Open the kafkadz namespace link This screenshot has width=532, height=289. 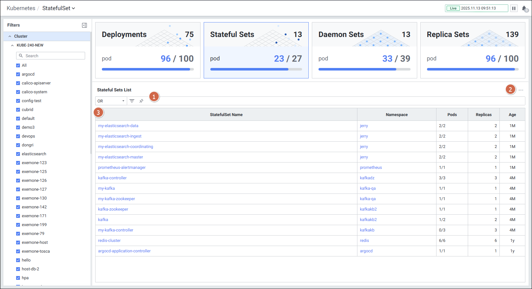367,178
